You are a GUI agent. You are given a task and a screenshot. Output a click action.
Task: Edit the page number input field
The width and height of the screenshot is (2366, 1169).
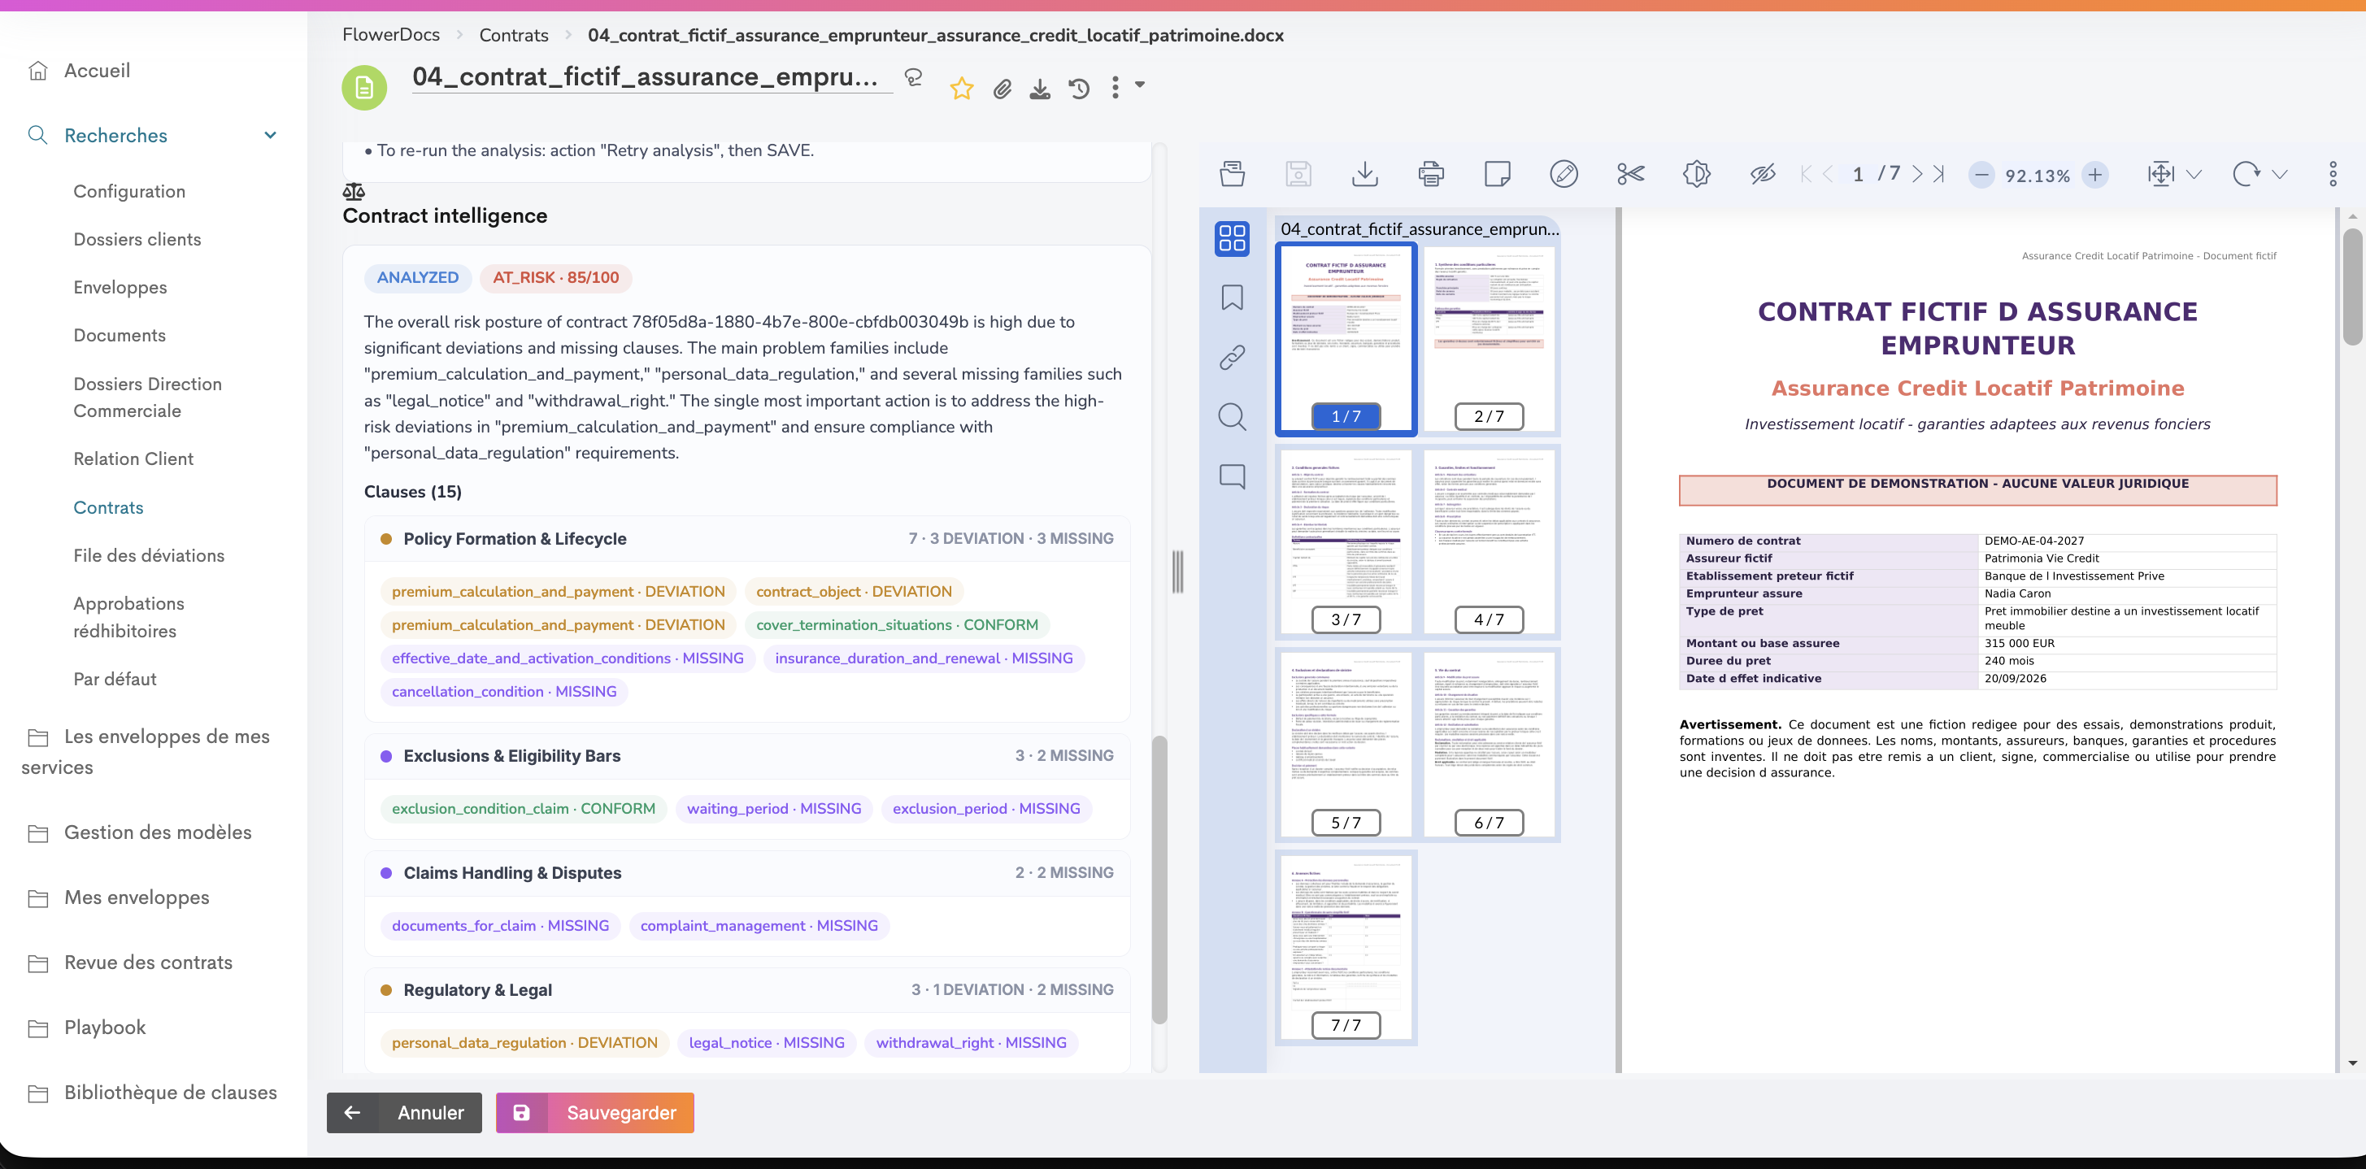point(1857,173)
